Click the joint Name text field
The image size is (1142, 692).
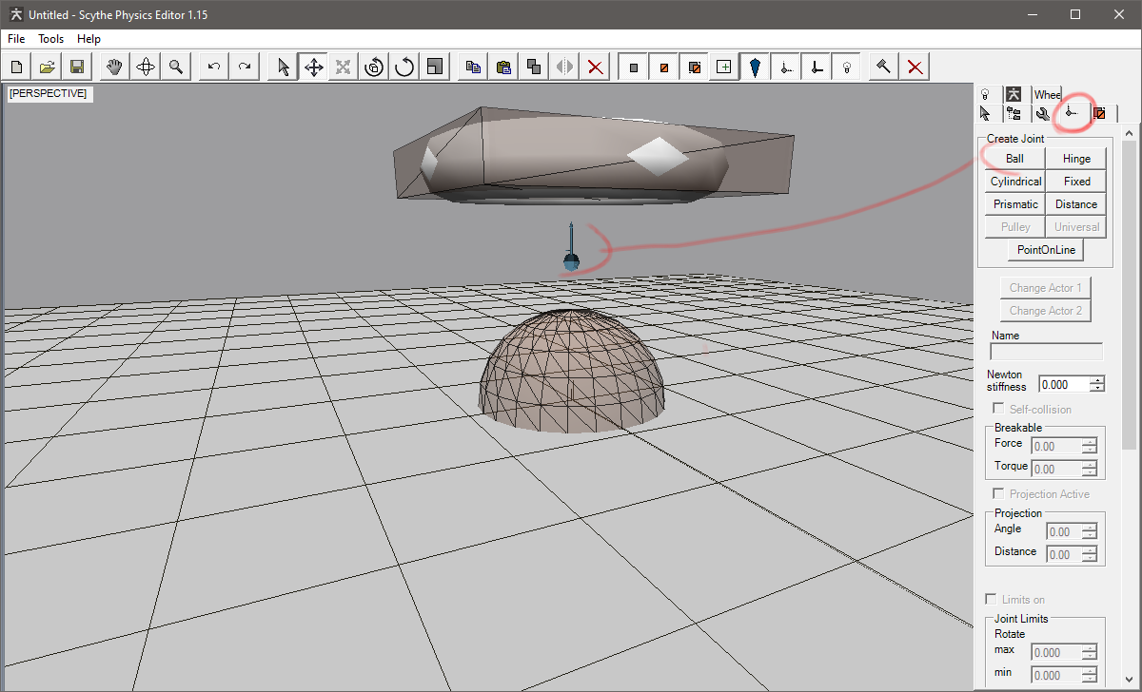point(1047,352)
